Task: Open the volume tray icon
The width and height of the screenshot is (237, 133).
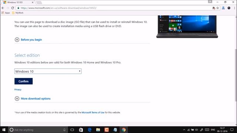Action: [x=197, y=130]
